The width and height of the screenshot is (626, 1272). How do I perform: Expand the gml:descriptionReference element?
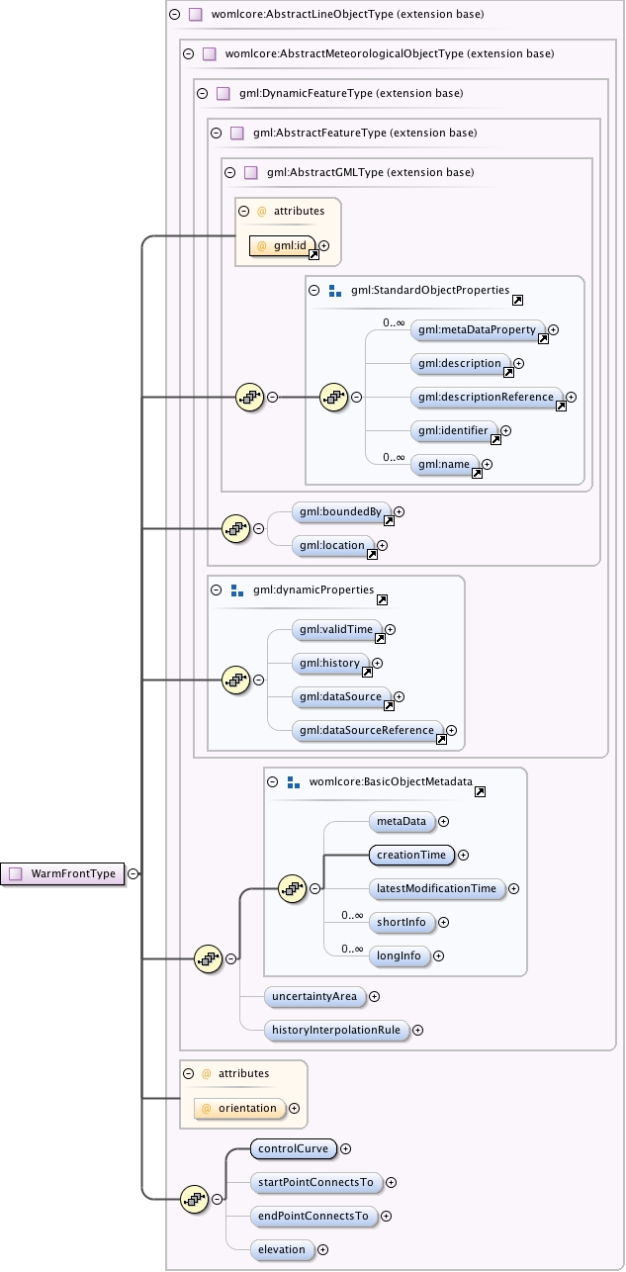572,397
